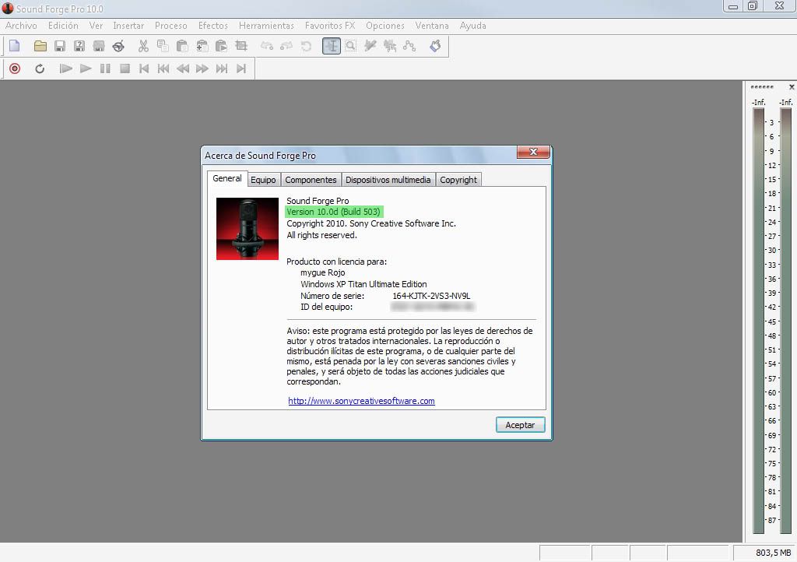This screenshot has width=797, height=562.
Task: Switch to the Dispositivos multimedia tab
Action: (x=388, y=180)
